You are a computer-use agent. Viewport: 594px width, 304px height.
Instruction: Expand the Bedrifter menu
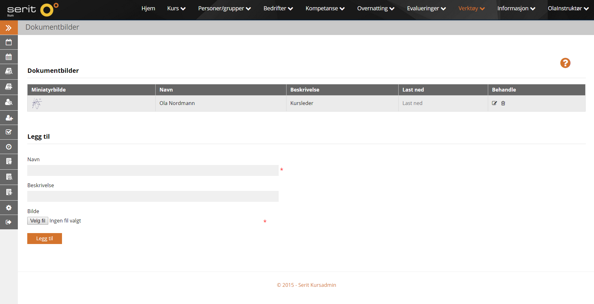(278, 8)
